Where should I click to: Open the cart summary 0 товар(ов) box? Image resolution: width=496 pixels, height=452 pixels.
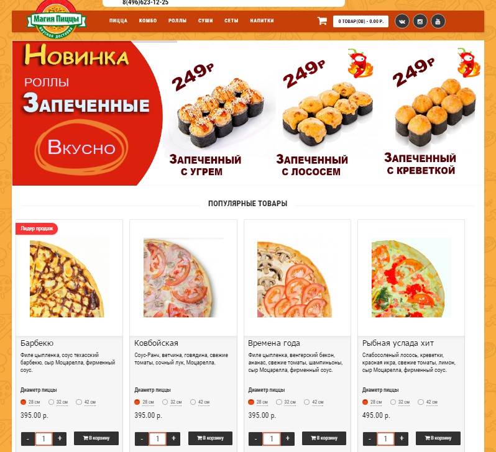tap(361, 22)
